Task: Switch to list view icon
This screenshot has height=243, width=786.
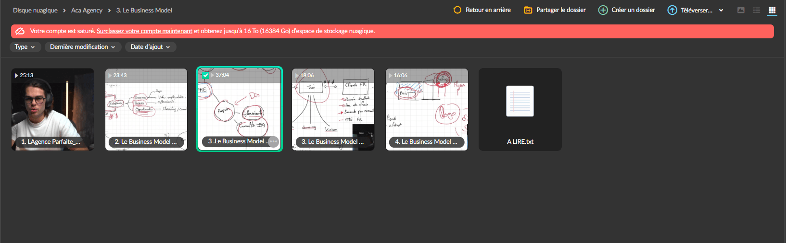Action: tap(757, 10)
